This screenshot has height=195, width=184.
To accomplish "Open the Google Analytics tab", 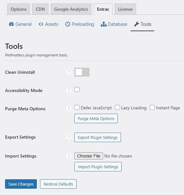I will 71,9.
